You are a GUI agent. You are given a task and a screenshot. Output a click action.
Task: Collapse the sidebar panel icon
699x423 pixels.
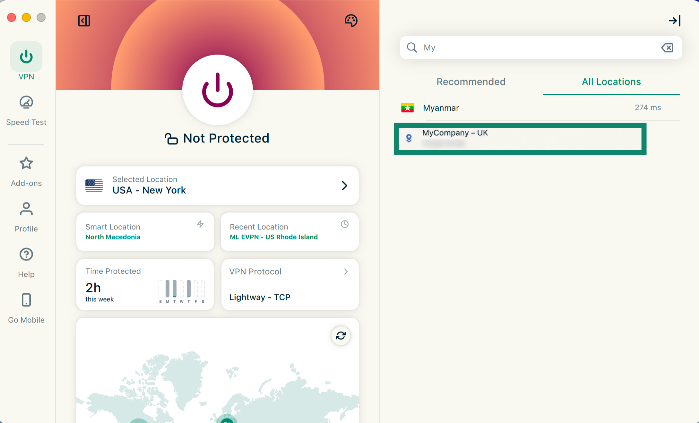[x=84, y=21]
